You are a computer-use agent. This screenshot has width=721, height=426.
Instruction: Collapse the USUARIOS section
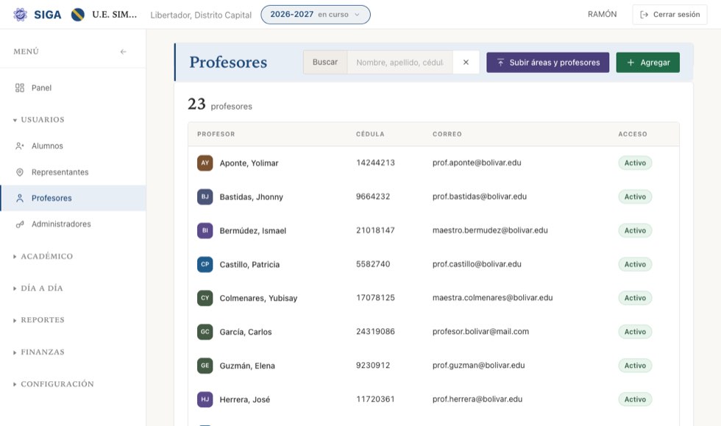click(39, 120)
